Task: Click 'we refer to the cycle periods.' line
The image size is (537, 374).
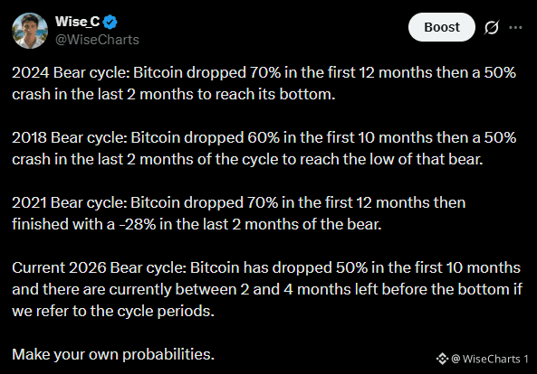Action: point(113,311)
